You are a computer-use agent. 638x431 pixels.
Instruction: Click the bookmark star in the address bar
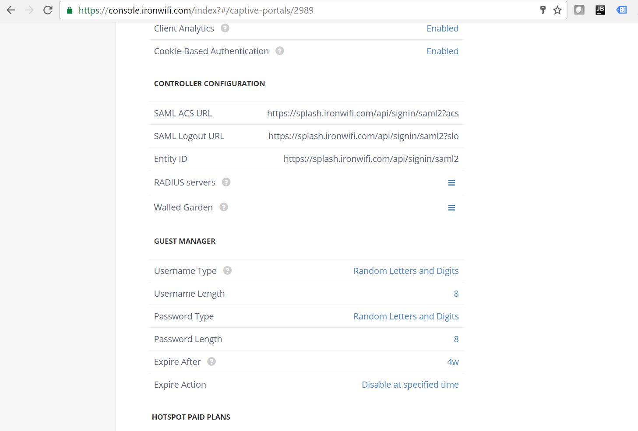point(557,10)
